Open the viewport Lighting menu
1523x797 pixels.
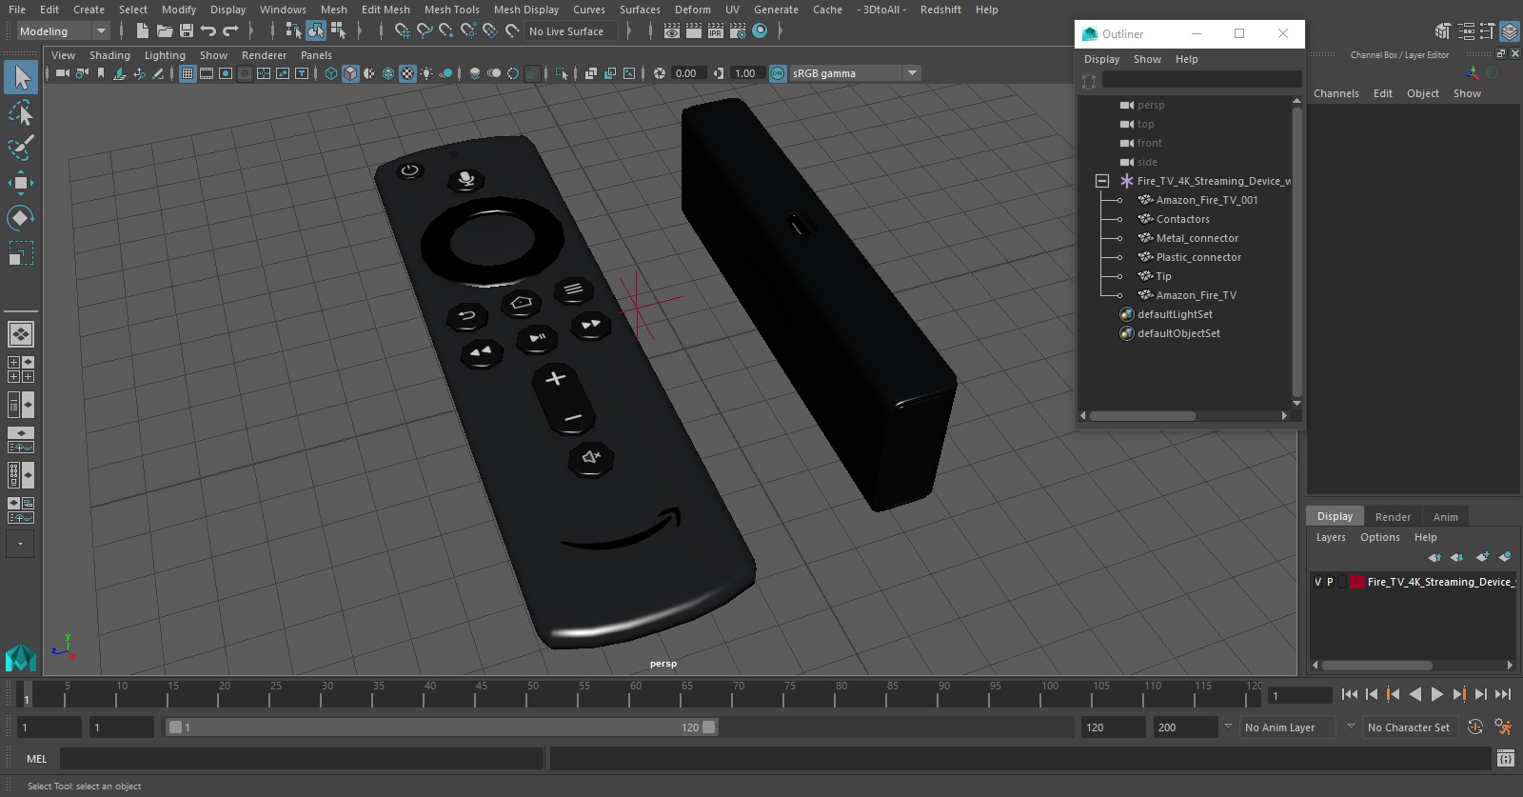click(x=165, y=55)
